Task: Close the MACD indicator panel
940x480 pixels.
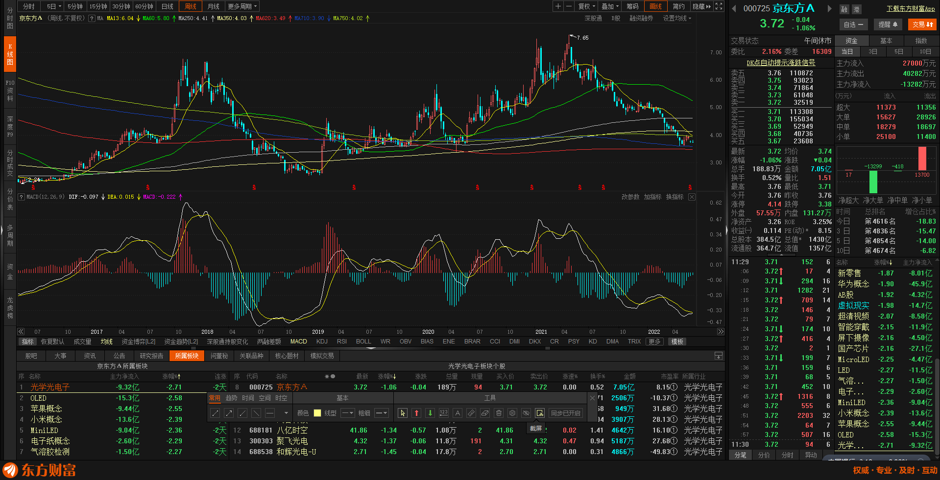Action: [692, 197]
